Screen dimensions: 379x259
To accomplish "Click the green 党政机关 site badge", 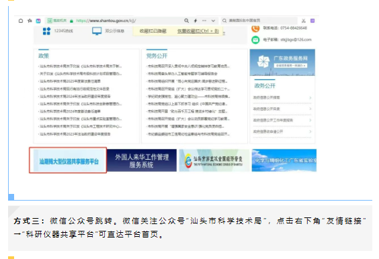I will pyautogui.click(x=57, y=21).
